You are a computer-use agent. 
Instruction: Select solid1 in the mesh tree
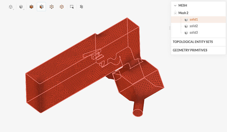click(x=198, y=20)
